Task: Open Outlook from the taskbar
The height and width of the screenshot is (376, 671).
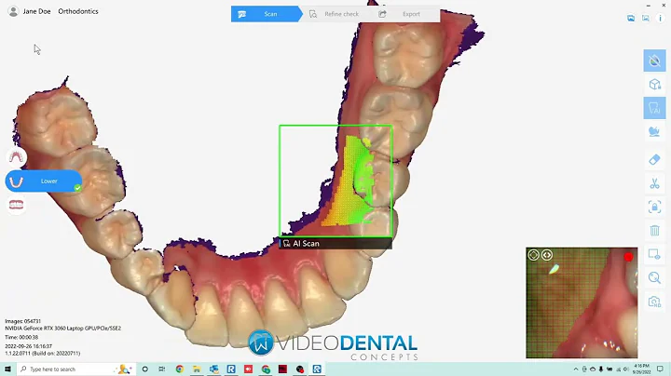Action: coord(214,369)
